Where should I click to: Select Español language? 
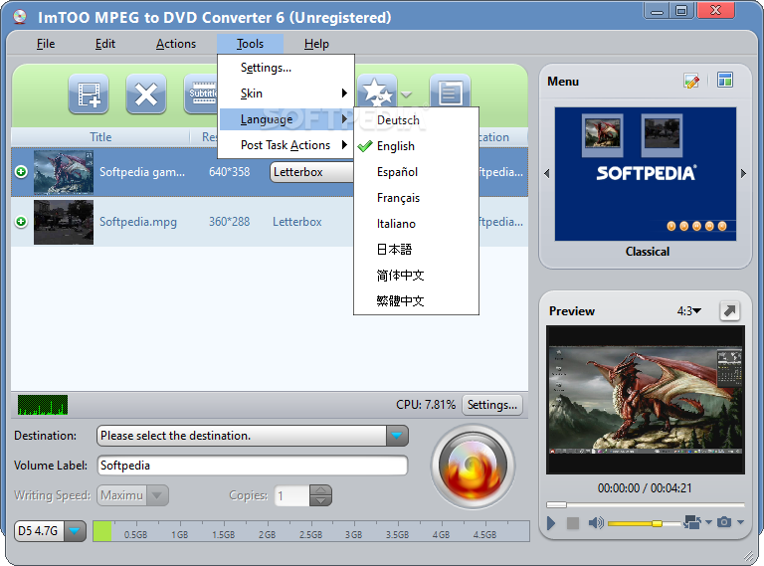tap(416, 172)
